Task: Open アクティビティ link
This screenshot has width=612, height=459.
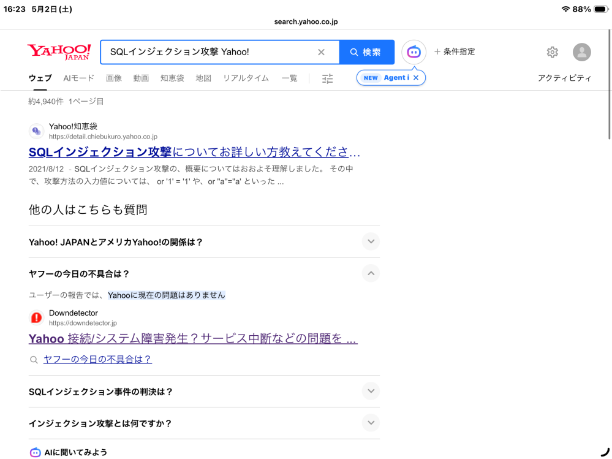Action: 564,78
